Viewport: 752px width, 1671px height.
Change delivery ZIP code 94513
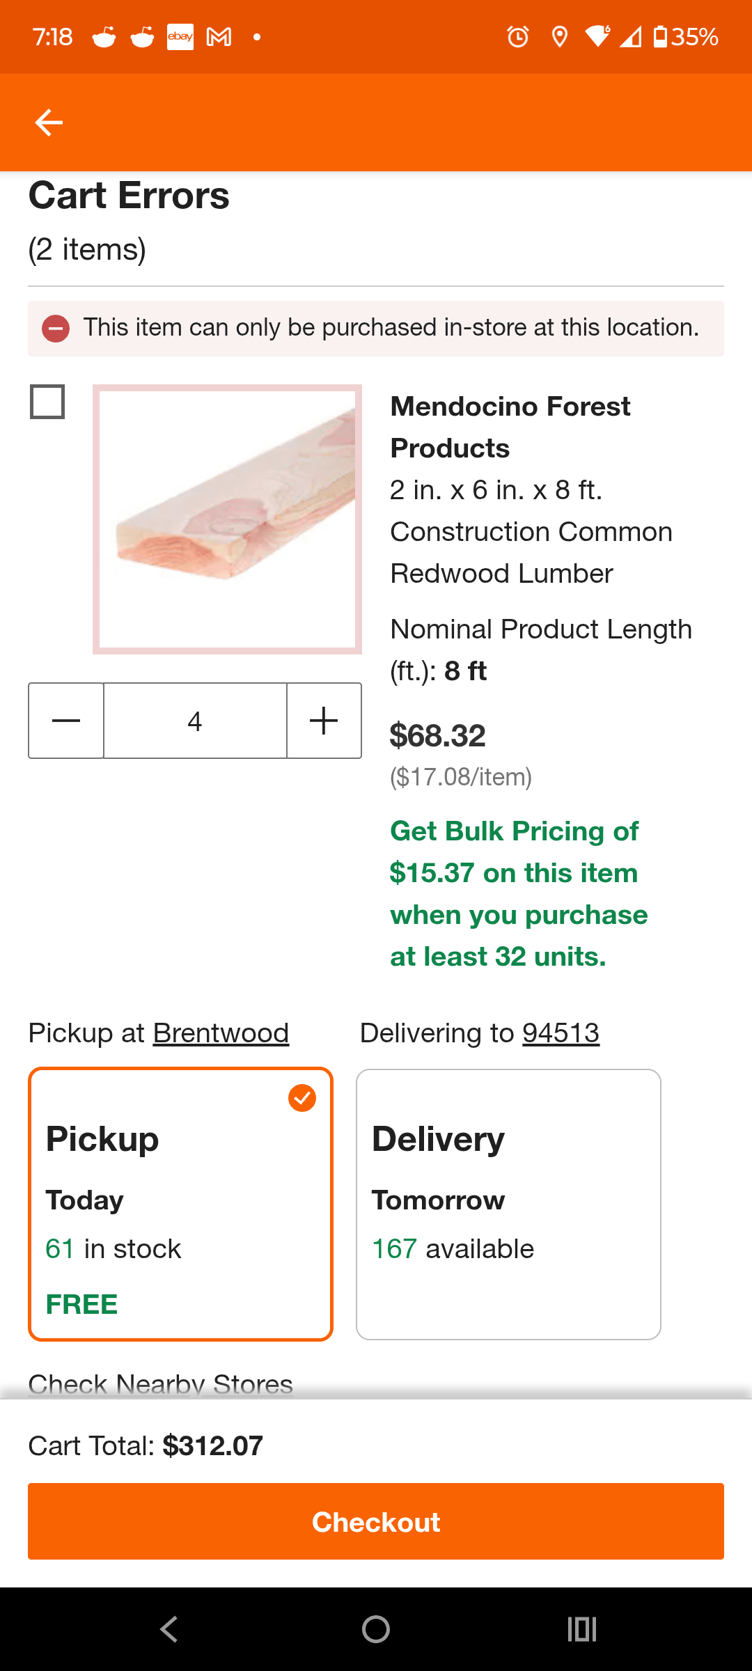point(561,1033)
